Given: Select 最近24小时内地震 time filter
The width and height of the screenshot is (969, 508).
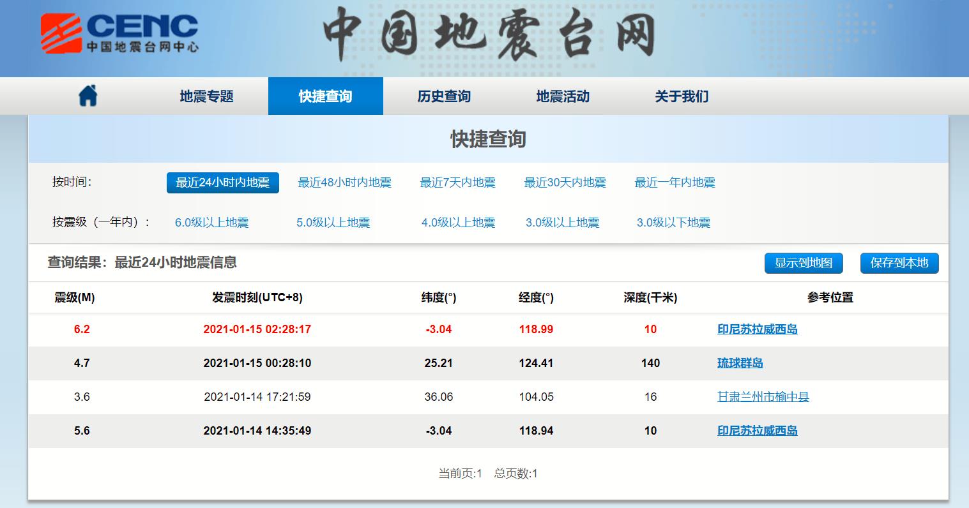Looking at the screenshot, I should pos(222,183).
